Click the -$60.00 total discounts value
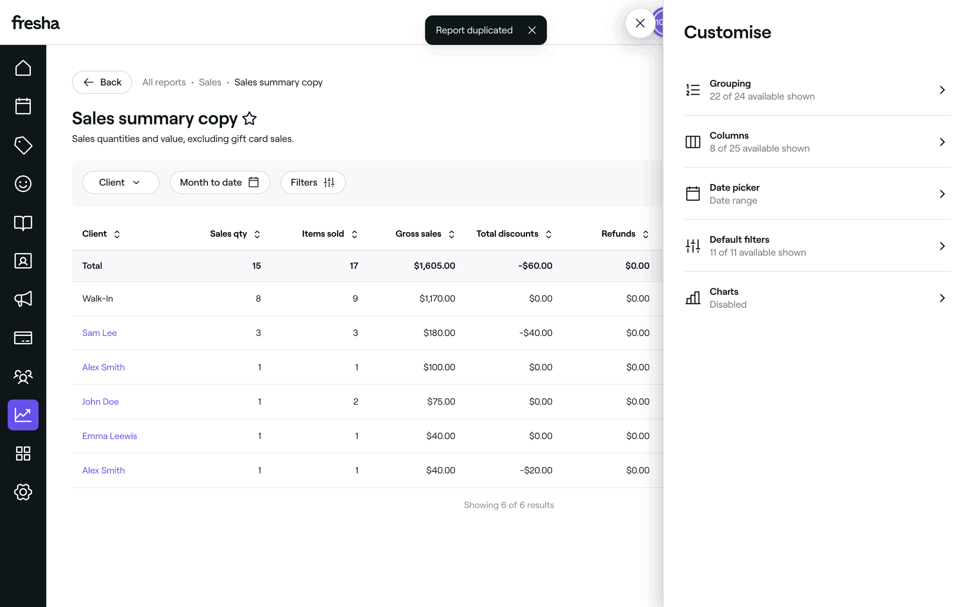This screenshot has width=972, height=607. coord(535,266)
